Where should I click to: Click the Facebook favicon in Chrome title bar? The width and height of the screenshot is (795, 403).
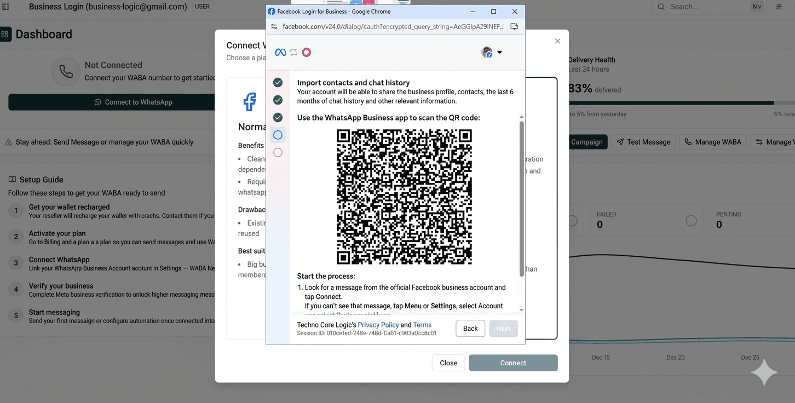pos(272,11)
